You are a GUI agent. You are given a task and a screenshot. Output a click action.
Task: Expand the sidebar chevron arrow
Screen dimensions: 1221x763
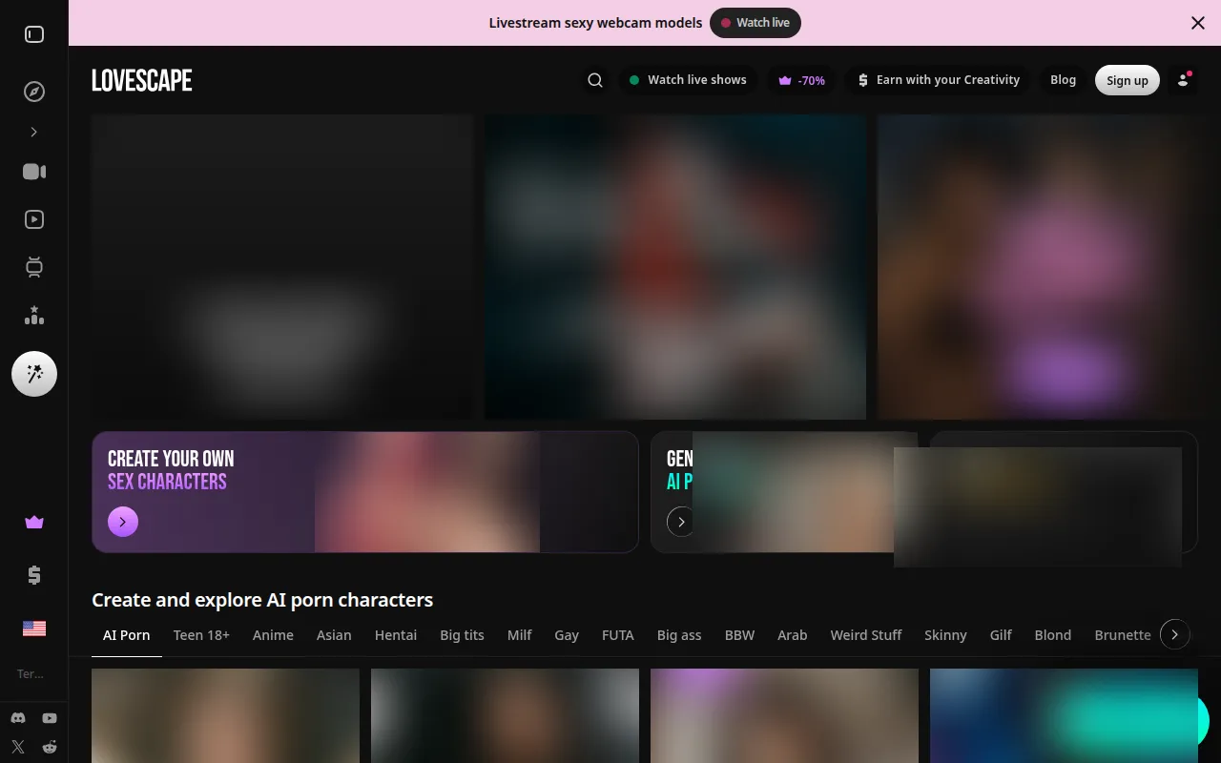pyautogui.click(x=34, y=132)
